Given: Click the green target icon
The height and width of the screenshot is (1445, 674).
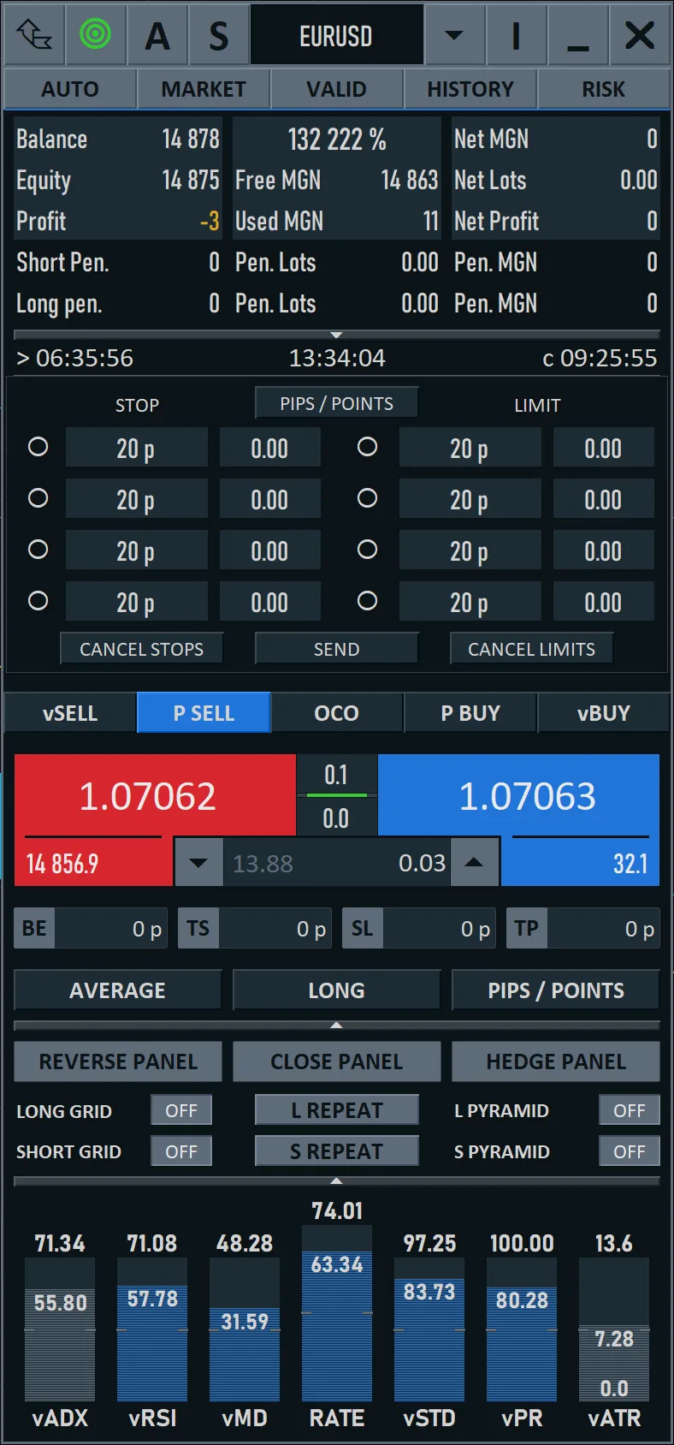Looking at the screenshot, I should click(x=96, y=35).
